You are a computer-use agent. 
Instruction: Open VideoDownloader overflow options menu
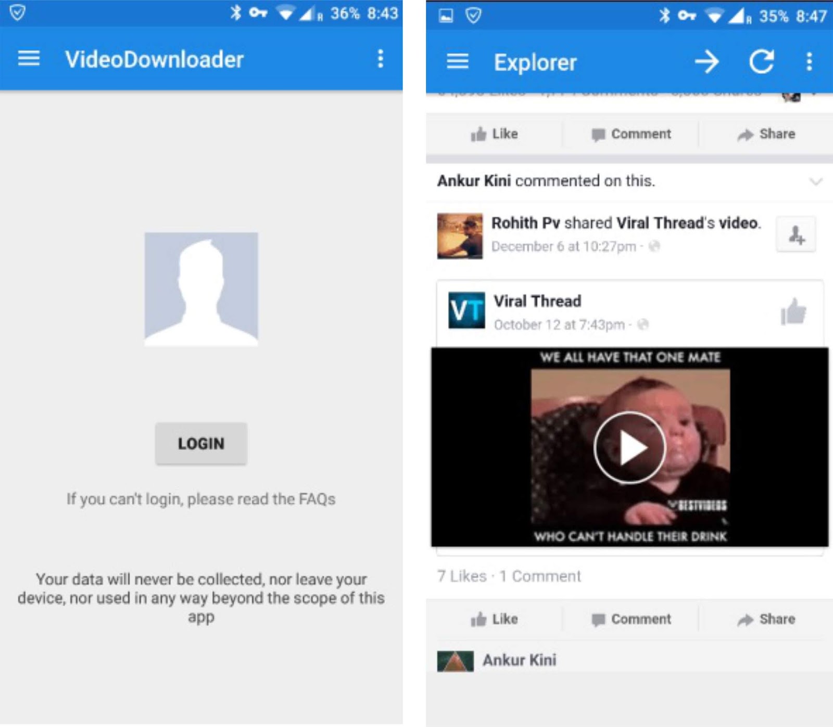pyautogui.click(x=381, y=58)
